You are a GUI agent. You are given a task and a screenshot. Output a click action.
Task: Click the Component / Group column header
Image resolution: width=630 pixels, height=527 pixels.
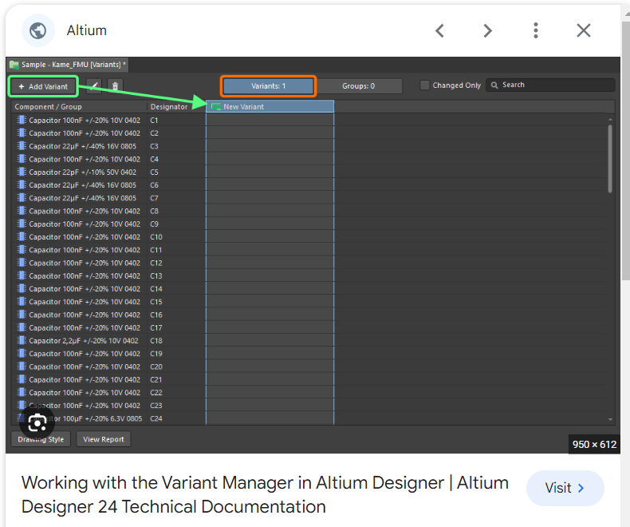click(79, 107)
